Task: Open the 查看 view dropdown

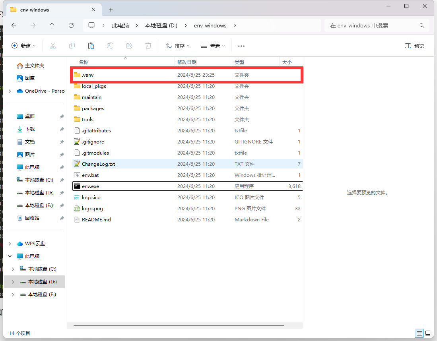Action: coord(213,46)
